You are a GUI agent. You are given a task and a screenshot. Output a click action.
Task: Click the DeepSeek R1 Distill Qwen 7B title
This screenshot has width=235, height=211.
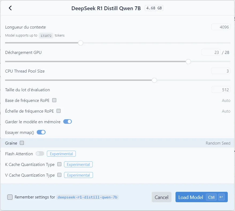[106, 8]
